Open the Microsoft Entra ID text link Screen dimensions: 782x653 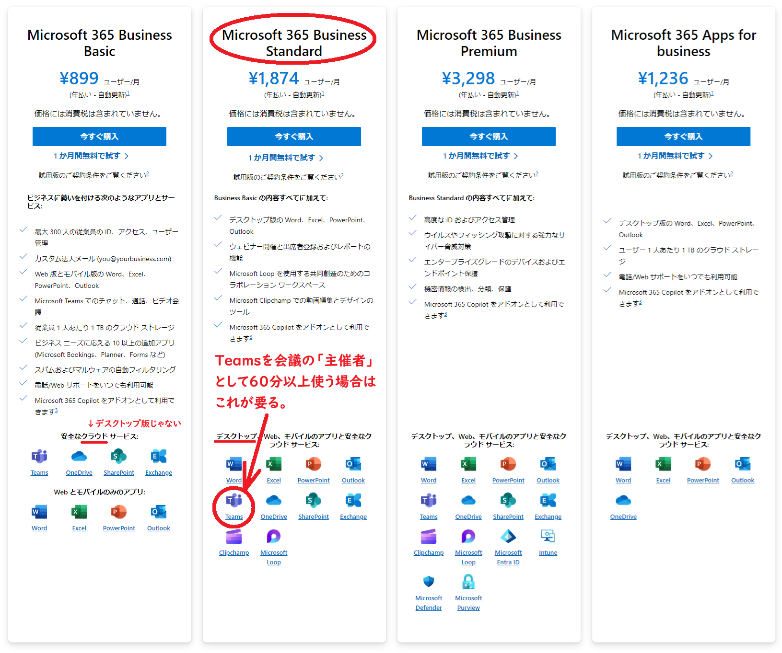[508, 558]
